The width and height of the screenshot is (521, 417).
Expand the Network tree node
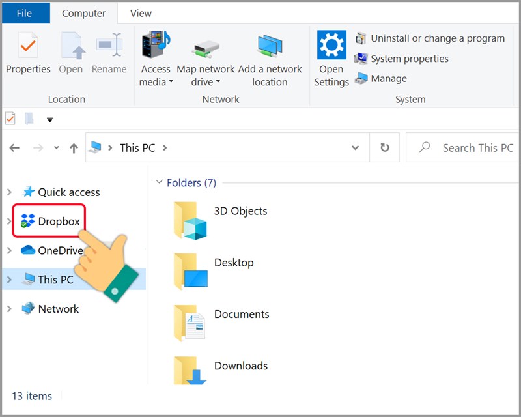pos(9,309)
